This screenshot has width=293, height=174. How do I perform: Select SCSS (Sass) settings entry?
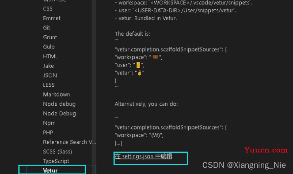[x=57, y=152]
